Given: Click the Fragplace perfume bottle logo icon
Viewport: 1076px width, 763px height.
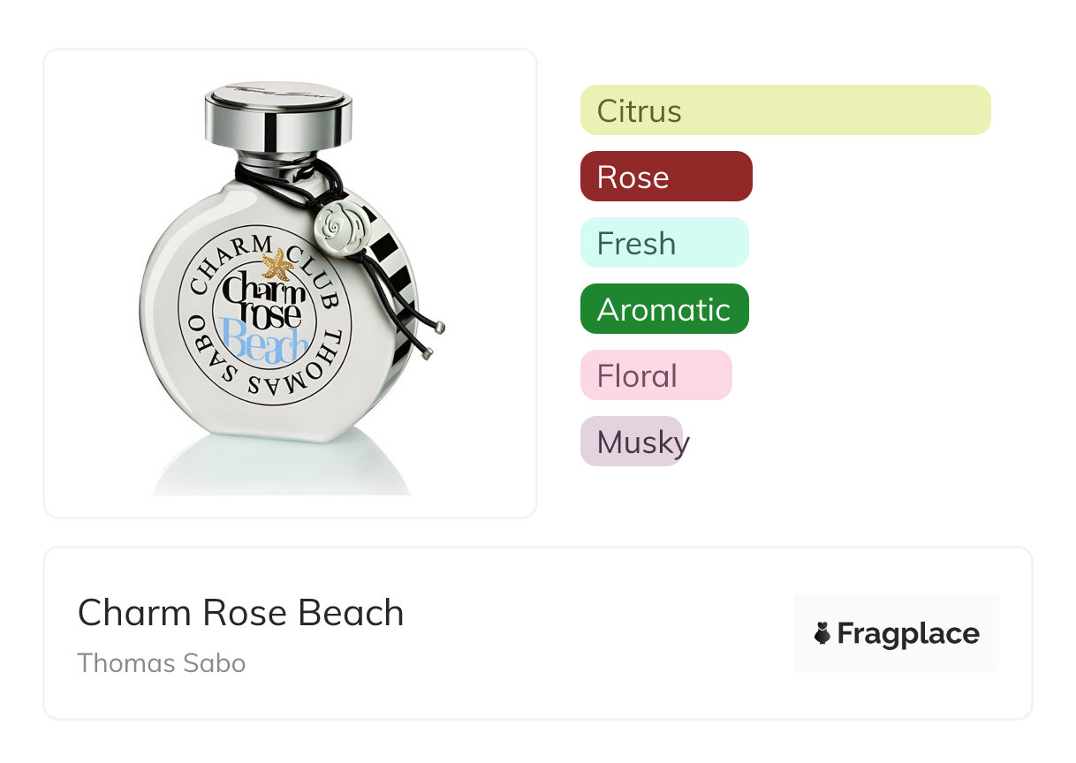Looking at the screenshot, I should pos(822,633).
